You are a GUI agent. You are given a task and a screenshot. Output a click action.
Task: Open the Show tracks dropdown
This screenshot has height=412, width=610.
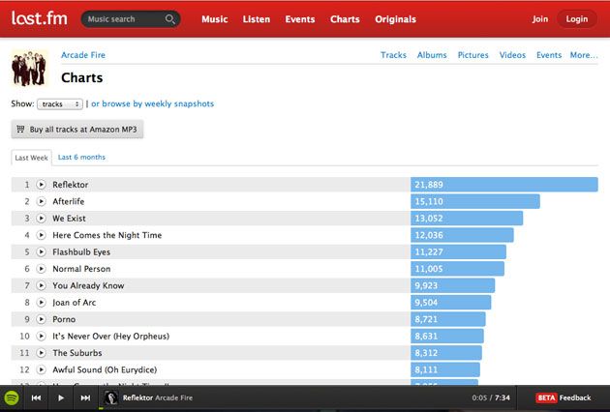[x=60, y=103]
